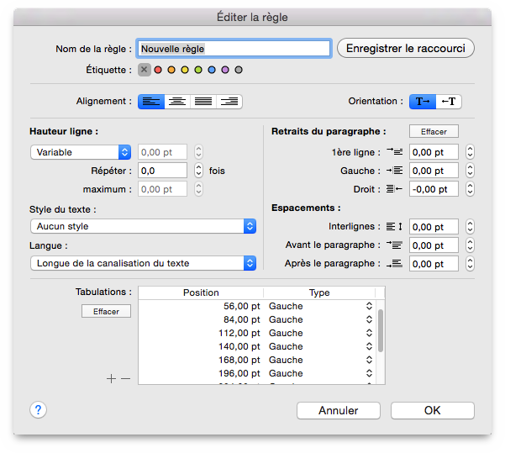Choose the blue label color dot

pos(212,70)
